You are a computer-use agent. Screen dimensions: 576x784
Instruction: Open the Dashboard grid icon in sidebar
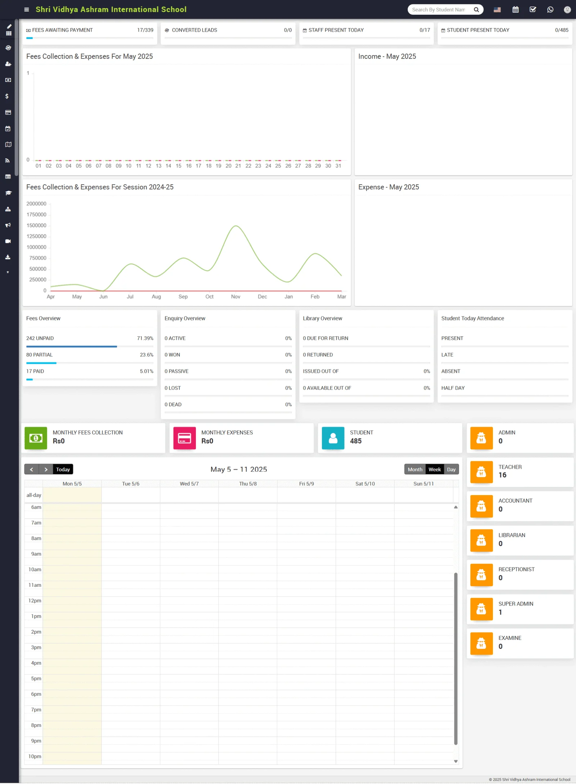[8, 33]
